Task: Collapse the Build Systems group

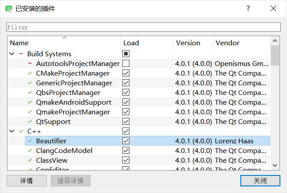Action: coord(12,54)
